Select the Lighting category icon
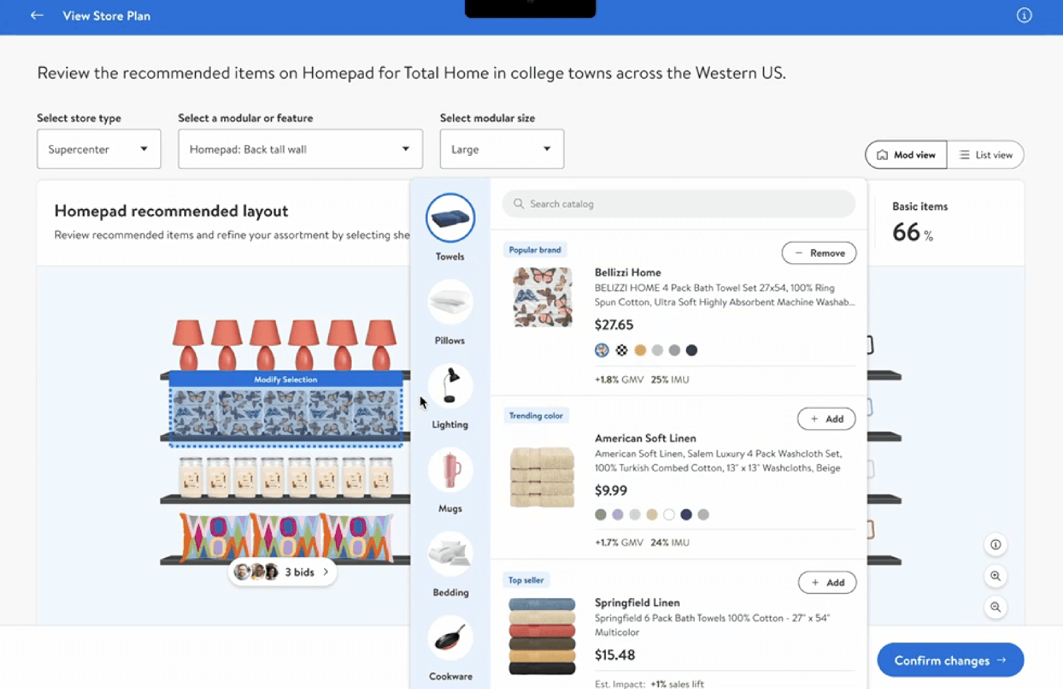The image size is (1063, 689). [x=450, y=386]
